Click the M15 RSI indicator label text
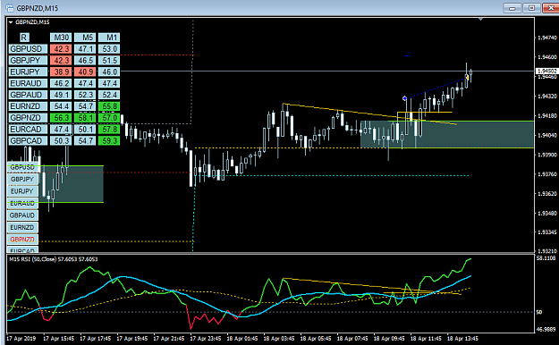Viewport: 559px width, 345px height. click(54, 259)
